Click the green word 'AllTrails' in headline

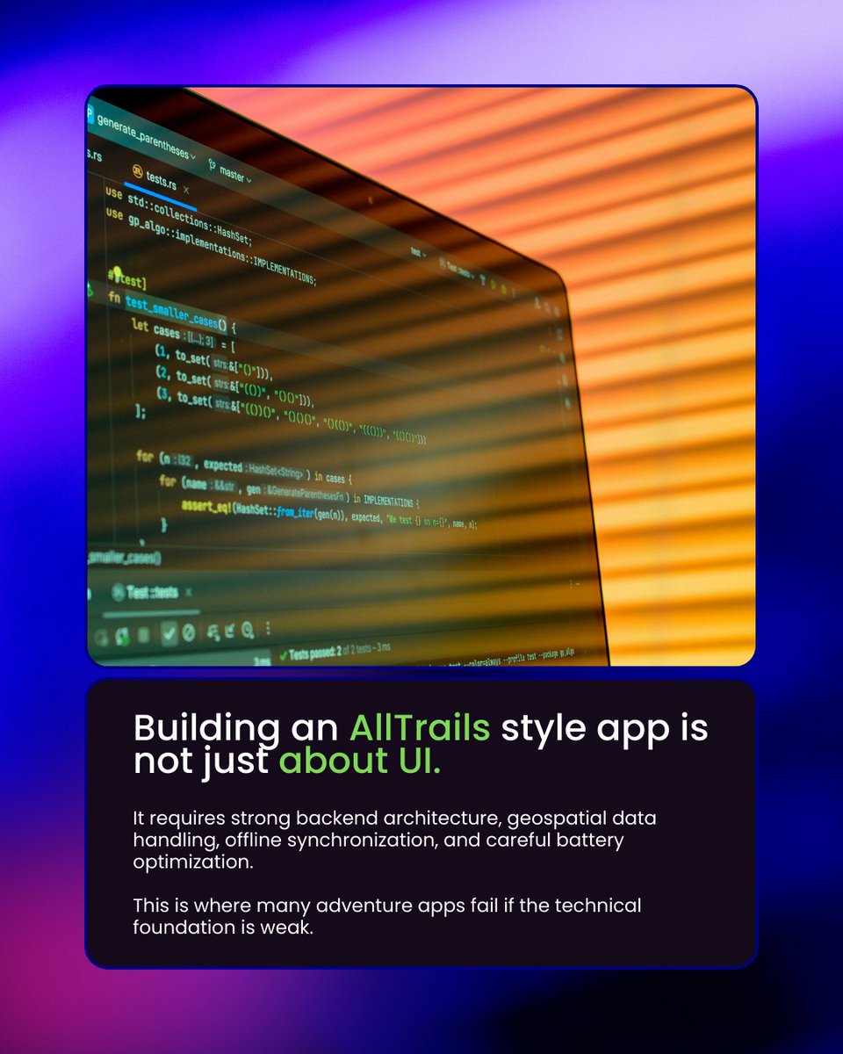pyautogui.click(x=420, y=728)
